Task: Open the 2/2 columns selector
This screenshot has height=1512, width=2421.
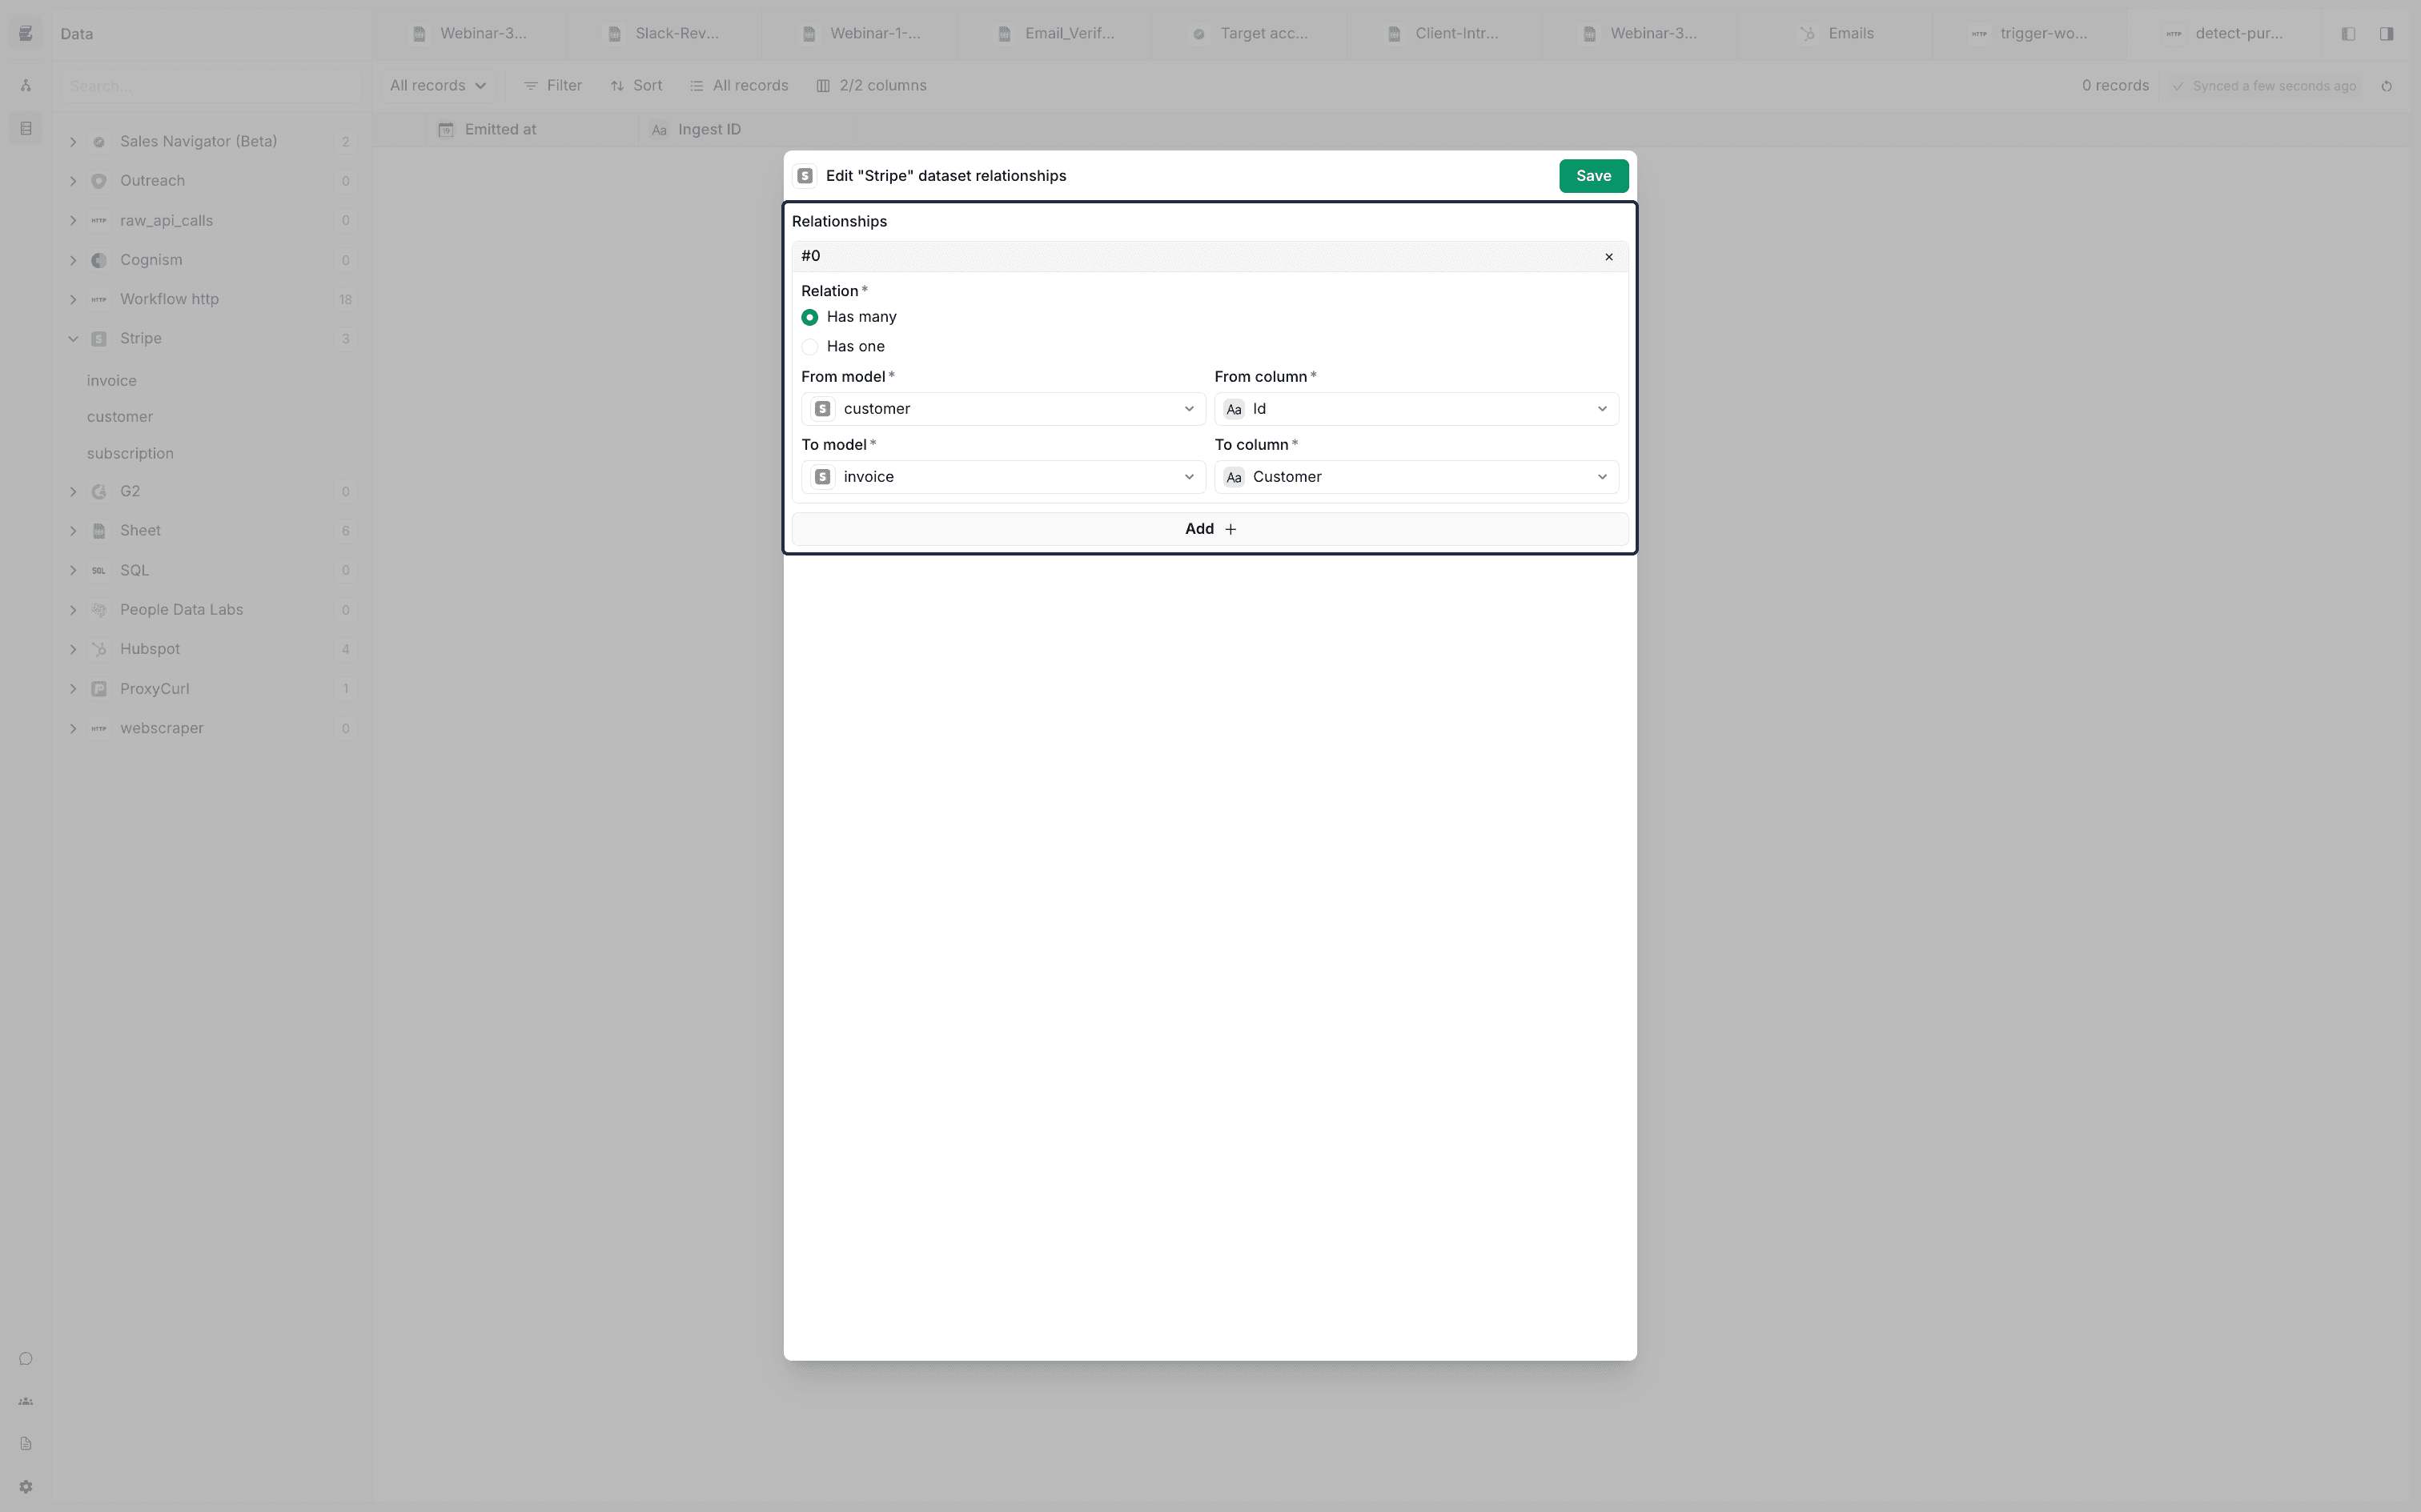Action: click(871, 86)
